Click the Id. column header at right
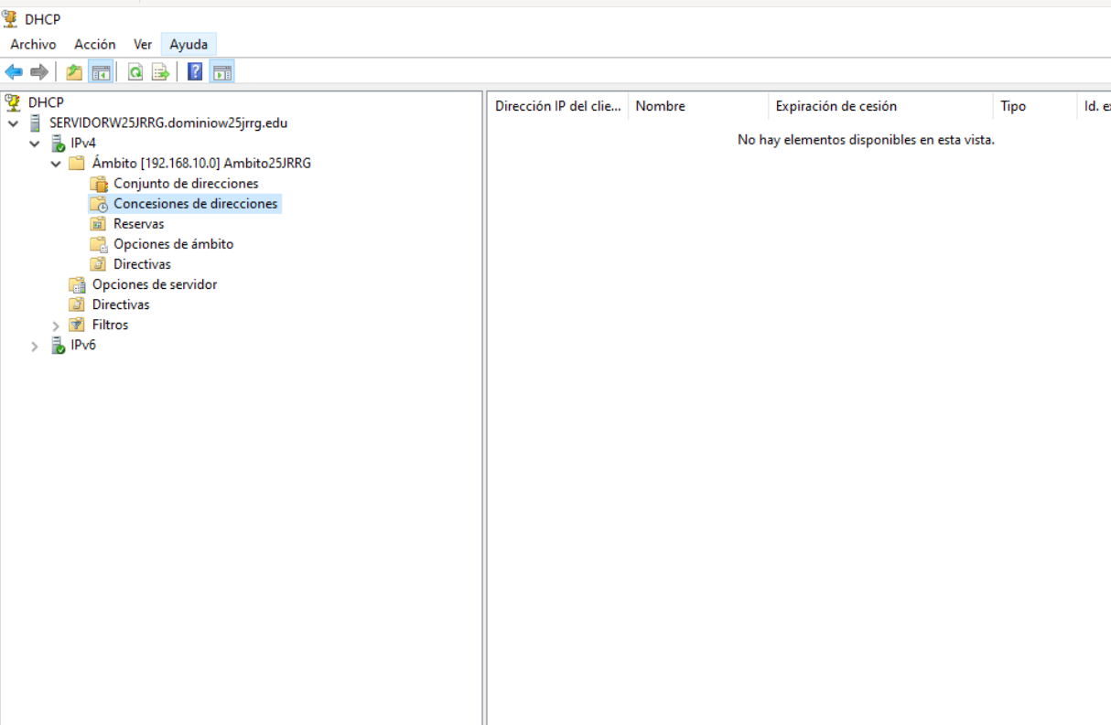The width and height of the screenshot is (1111, 725). pos(1095,106)
